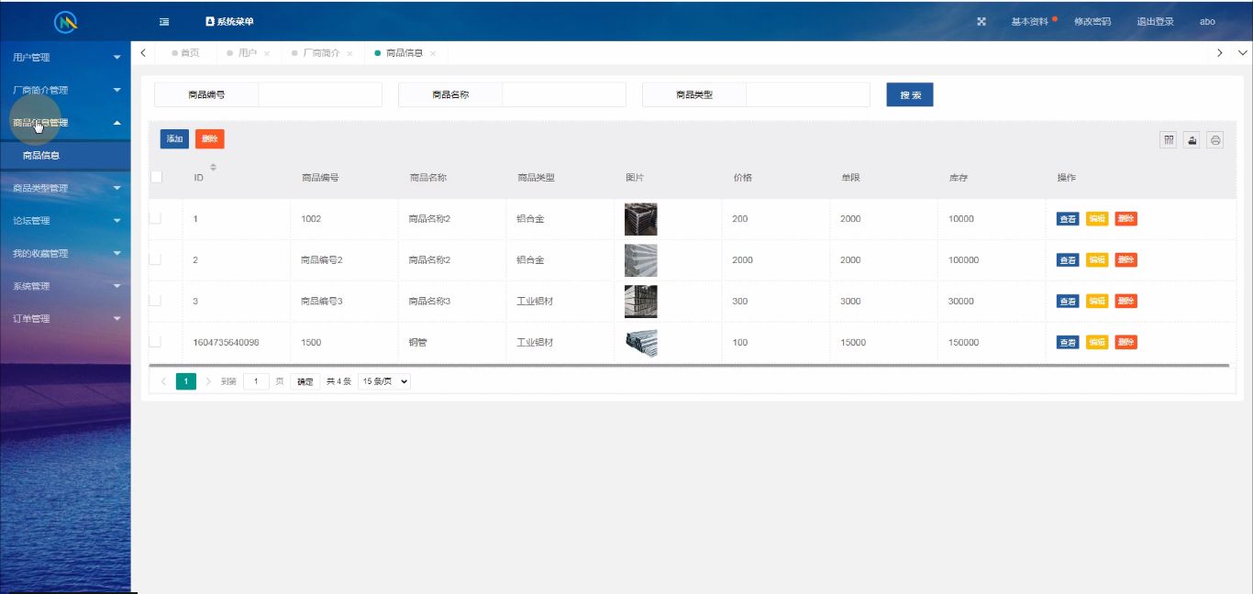Click 编辑 for row ID 2
The image size is (1253, 594).
point(1097,260)
